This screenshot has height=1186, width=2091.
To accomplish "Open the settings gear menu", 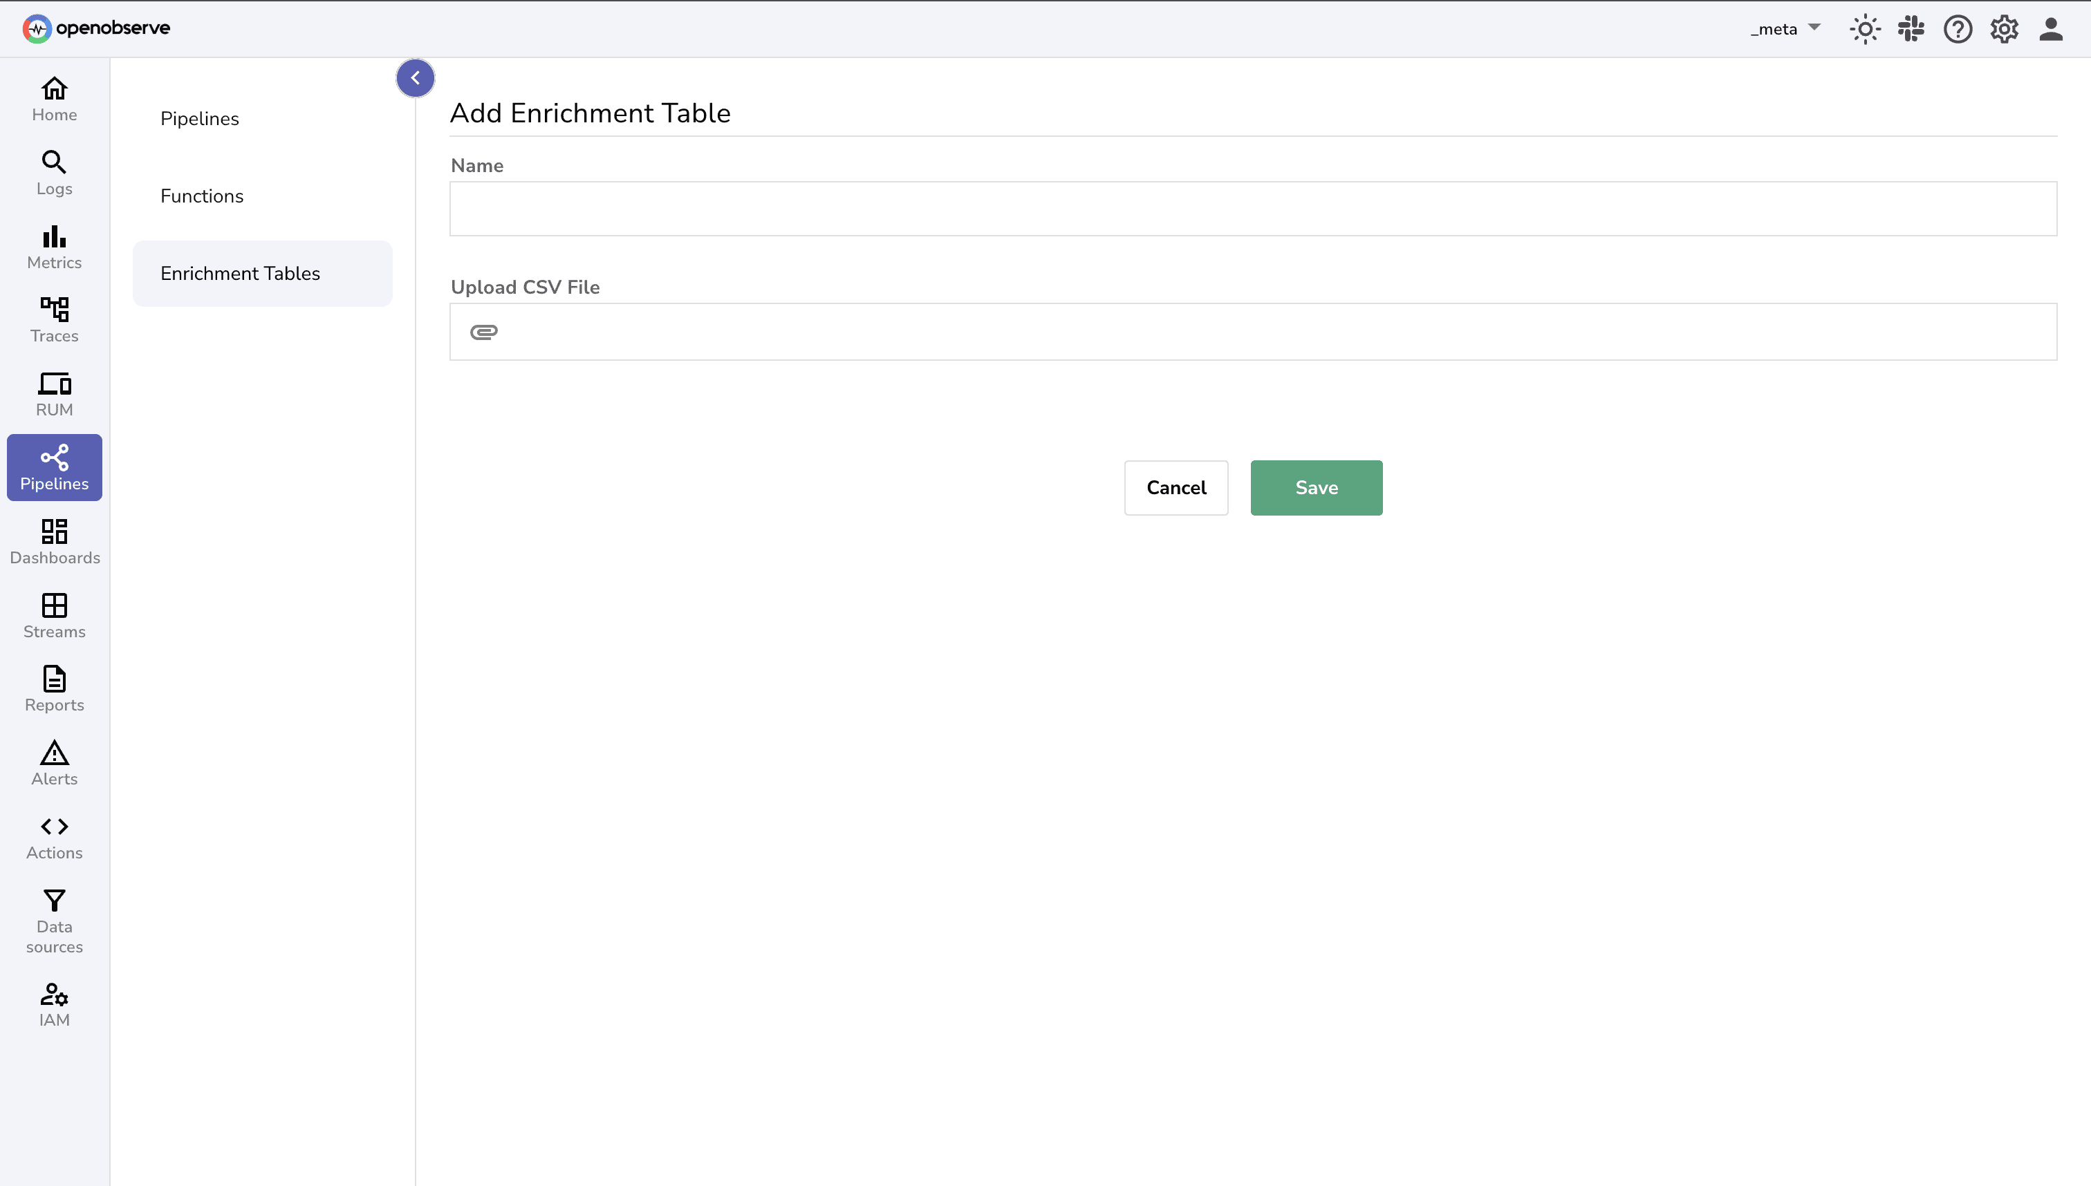I will point(2005,28).
